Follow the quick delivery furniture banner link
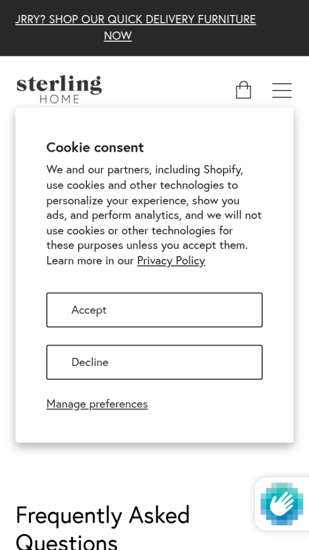The width and height of the screenshot is (309, 550). [136, 27]
